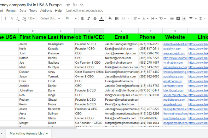Select cell 'Johnathan'

pyautogui.click(x=33, y=90)
